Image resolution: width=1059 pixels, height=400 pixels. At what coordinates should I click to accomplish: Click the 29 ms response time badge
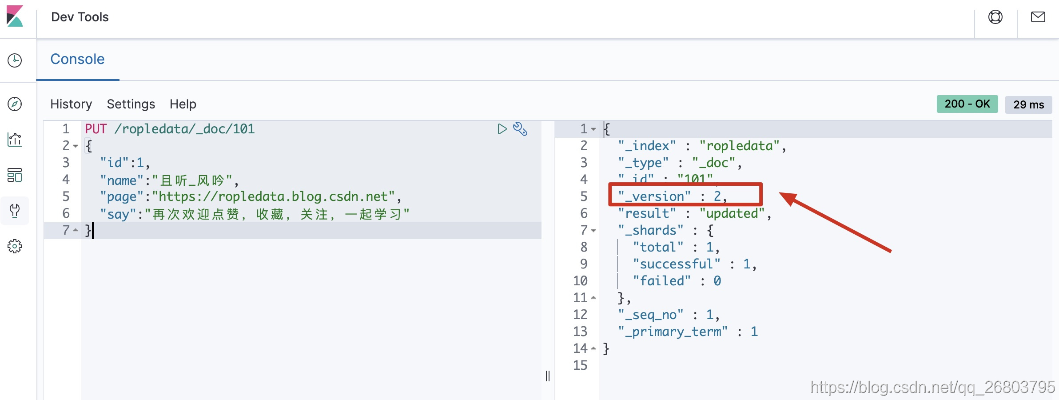click(x=1028, y=104)
